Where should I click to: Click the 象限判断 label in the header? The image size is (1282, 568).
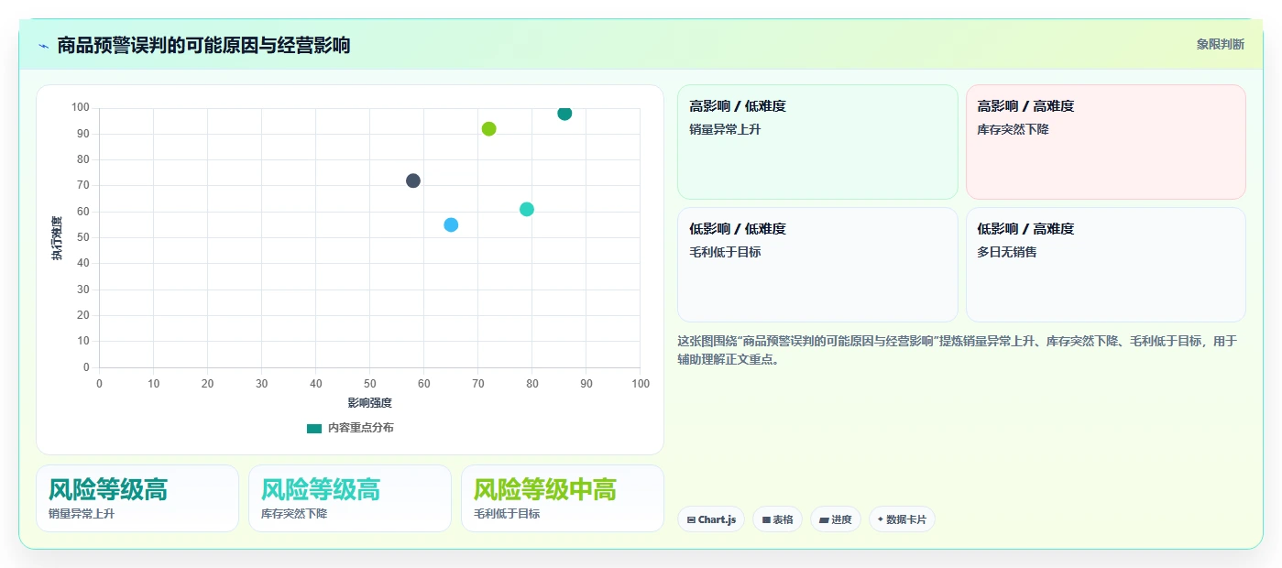coord(1220,44)
